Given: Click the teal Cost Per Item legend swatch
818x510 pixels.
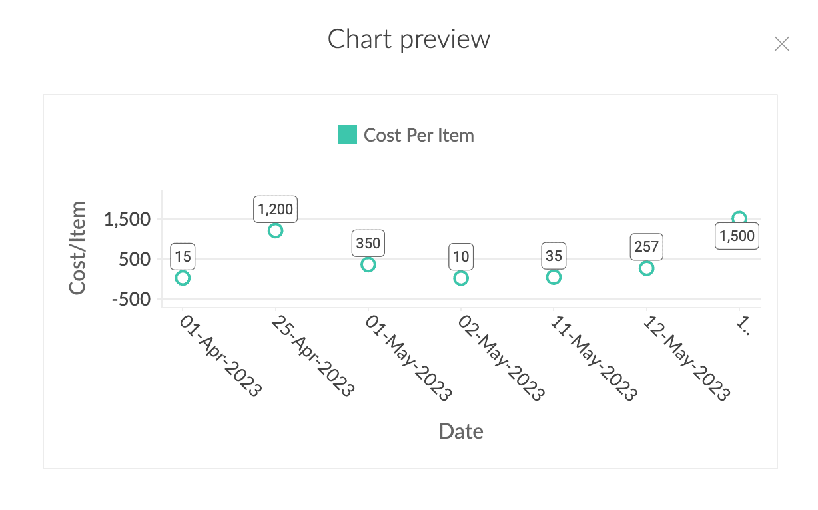Looking at the screenshot, I should 348,135.
